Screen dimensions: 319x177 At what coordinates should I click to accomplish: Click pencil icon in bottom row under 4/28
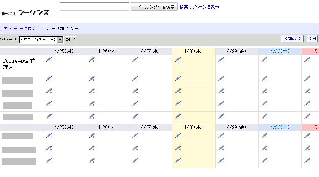pyautogui.click(x=178, y=160)
